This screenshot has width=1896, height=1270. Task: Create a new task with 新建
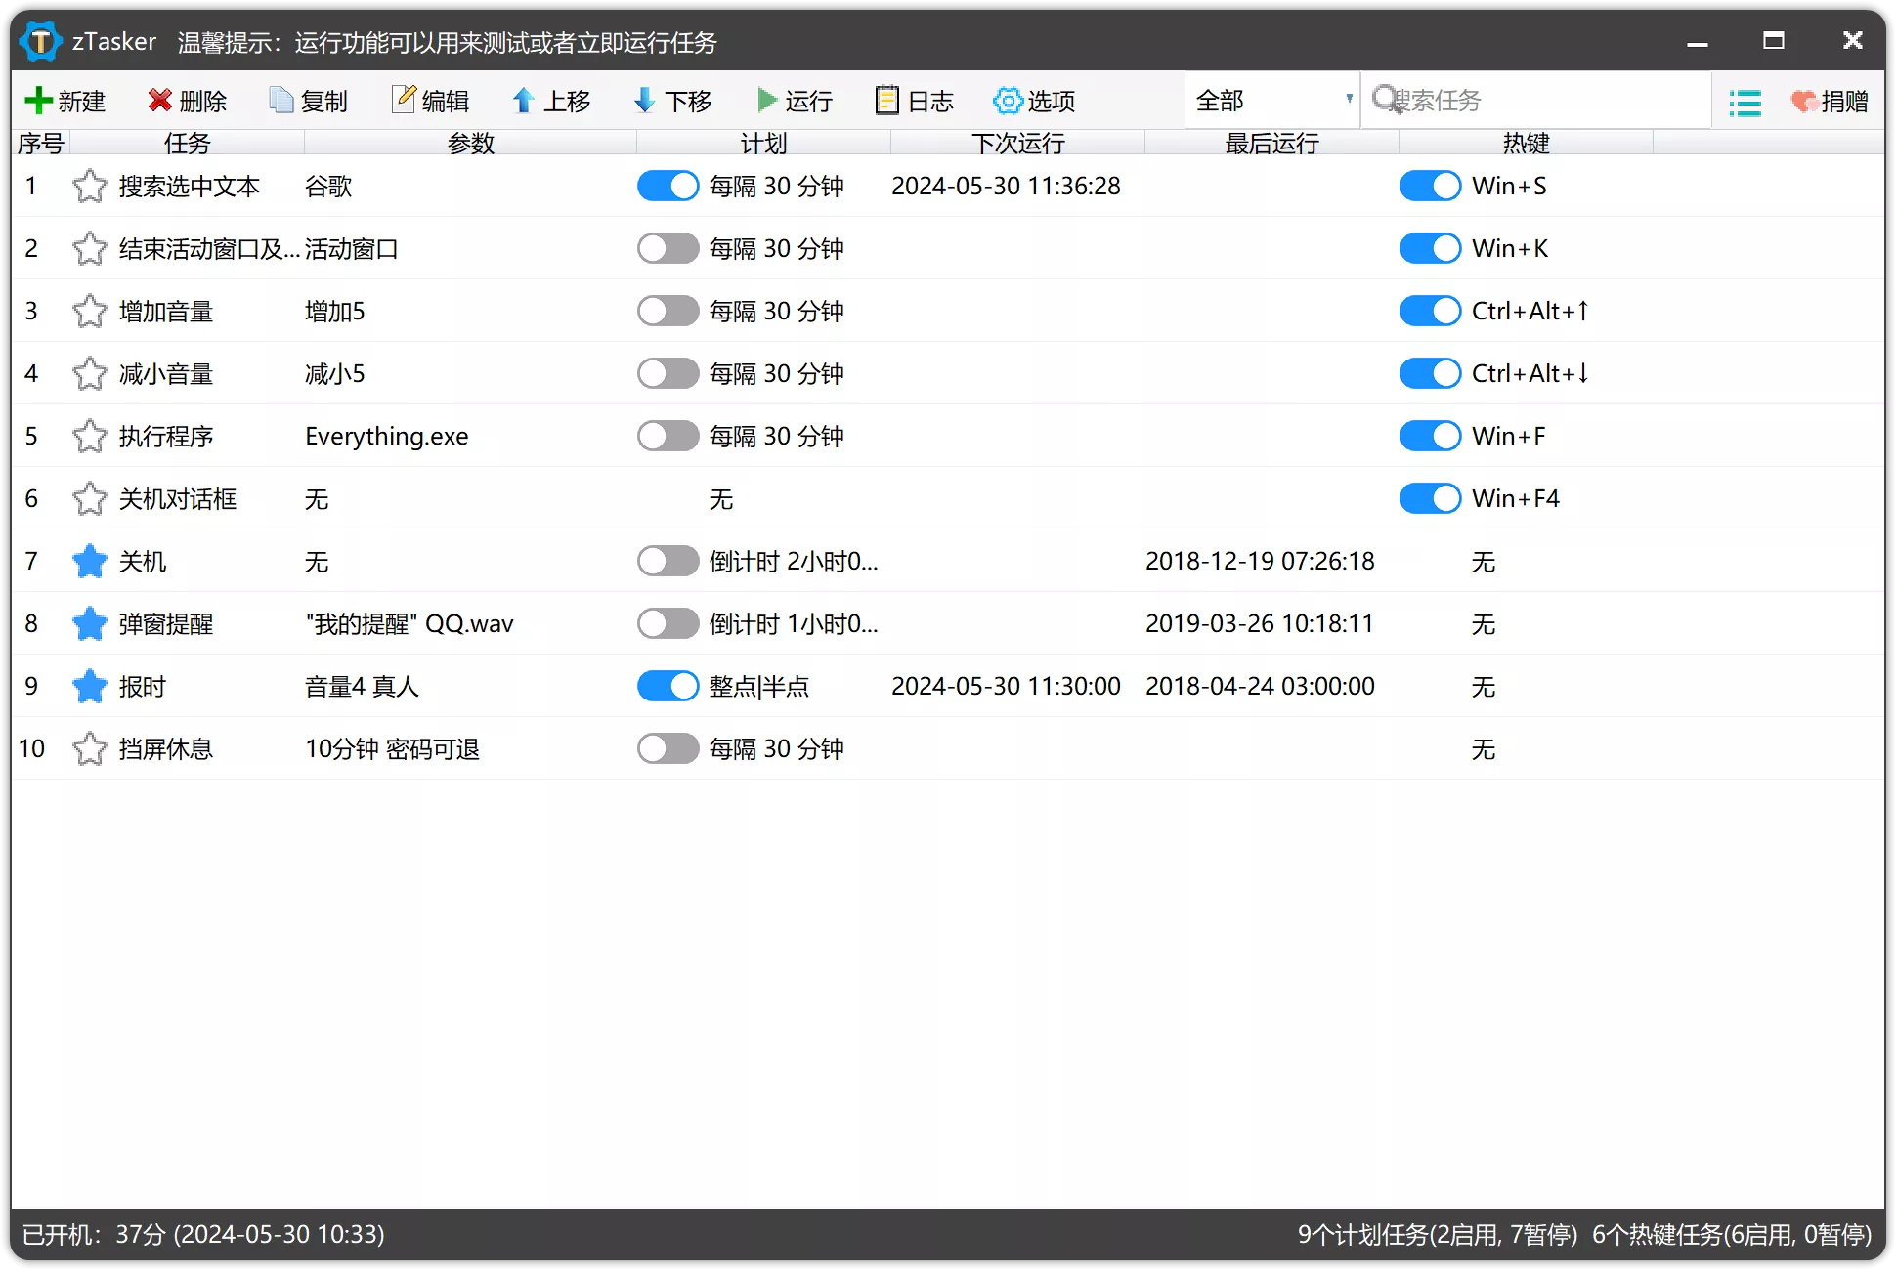[63, 101]
